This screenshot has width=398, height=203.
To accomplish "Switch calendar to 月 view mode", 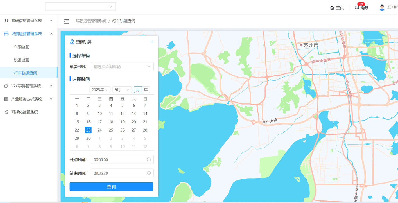I will (138, 90).
